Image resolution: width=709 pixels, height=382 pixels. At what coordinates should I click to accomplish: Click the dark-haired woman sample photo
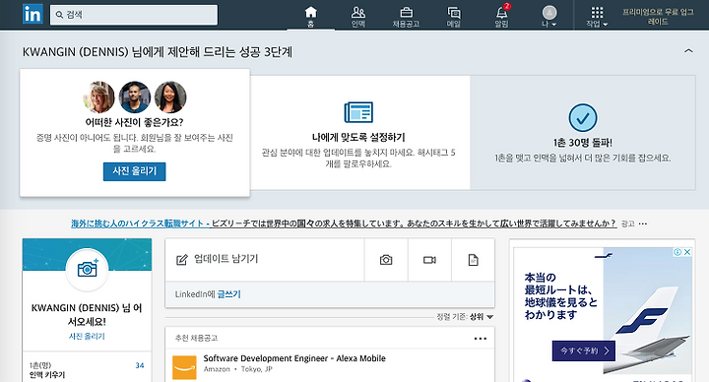click(x=170, y=97)
